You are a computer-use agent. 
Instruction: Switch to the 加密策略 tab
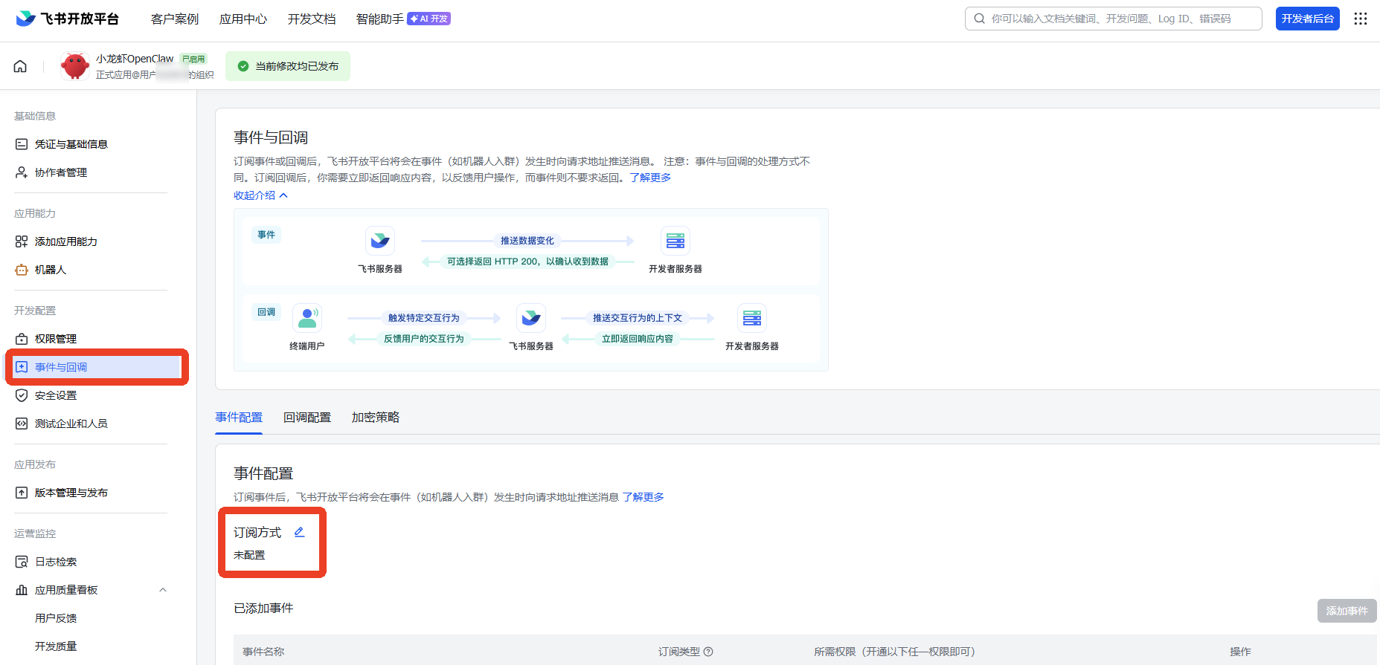pos(375,418)
